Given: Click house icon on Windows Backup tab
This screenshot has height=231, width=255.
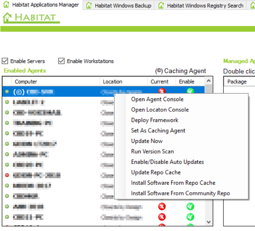Looking at the screenshot, I should (x=89, y=5).
